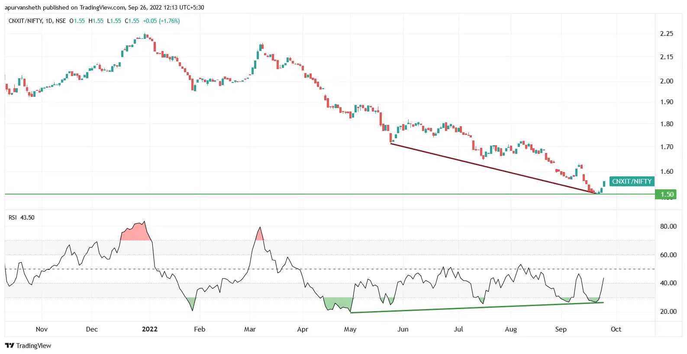Click the 1.90 price axis label
The width and height of the screenshot is (687, 354).
click(667, 102)
